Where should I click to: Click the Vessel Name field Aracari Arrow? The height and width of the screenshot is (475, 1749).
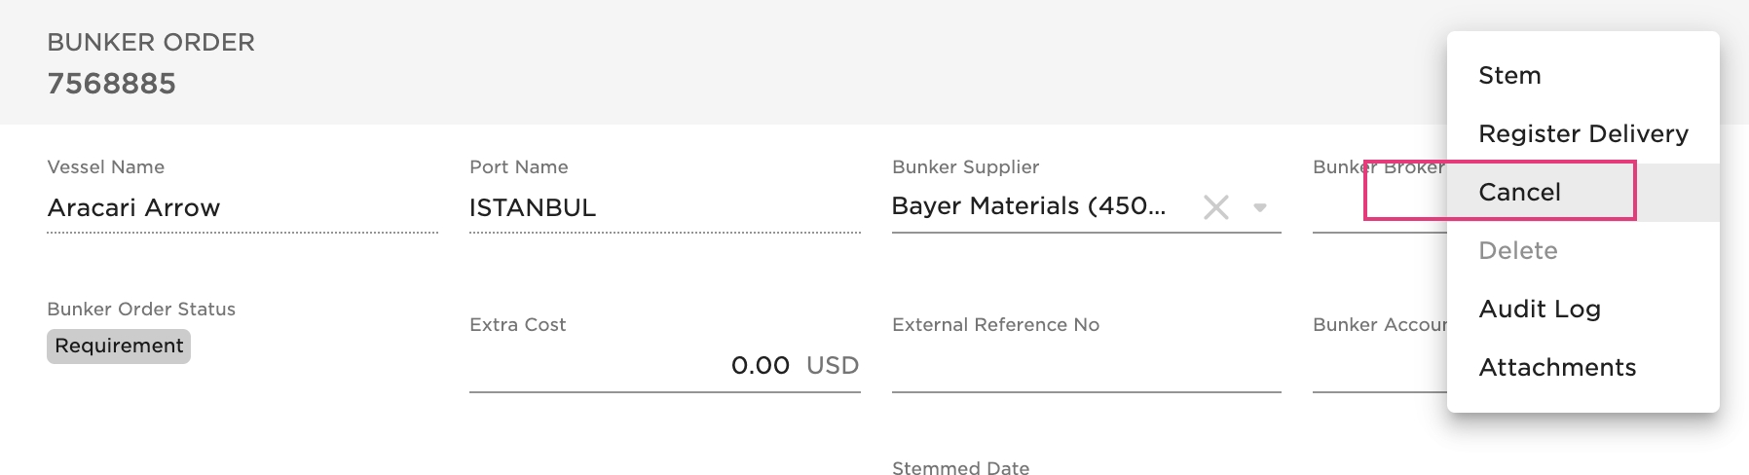tap(242, 208)
